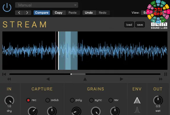
Task: Pause playback with the pause icon
Action: 166,74
